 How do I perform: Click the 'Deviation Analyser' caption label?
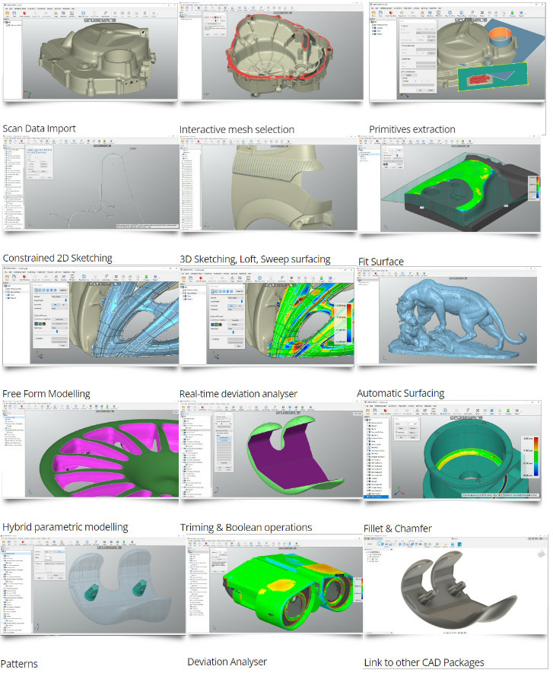[227, 662]
